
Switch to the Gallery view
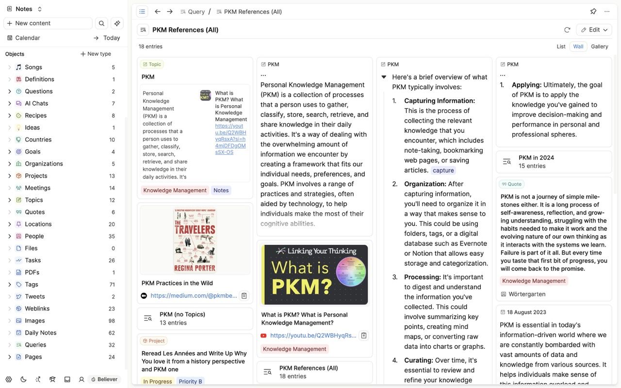point(599,47)
